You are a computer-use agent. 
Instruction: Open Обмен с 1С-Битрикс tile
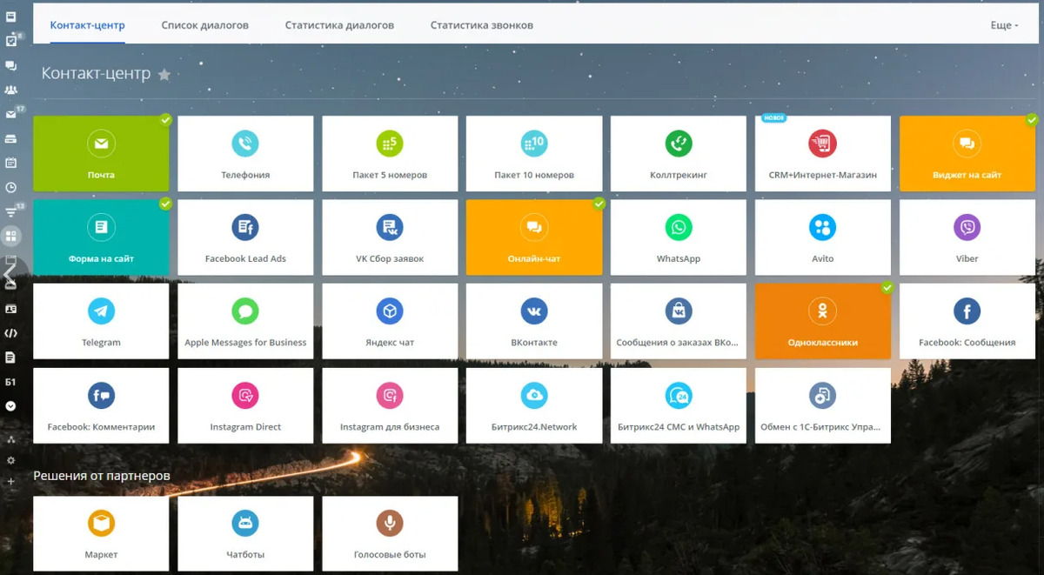point(823,405)
